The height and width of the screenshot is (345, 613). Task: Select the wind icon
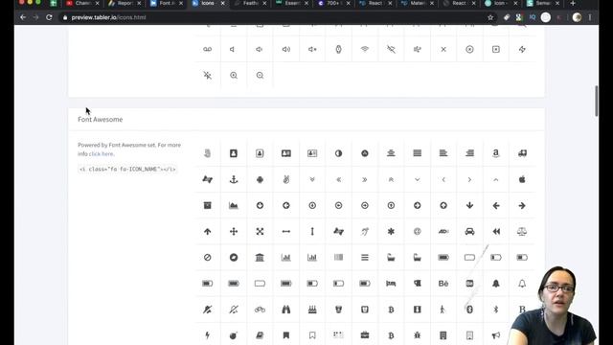pyautogui.click(x=418, y=49)
